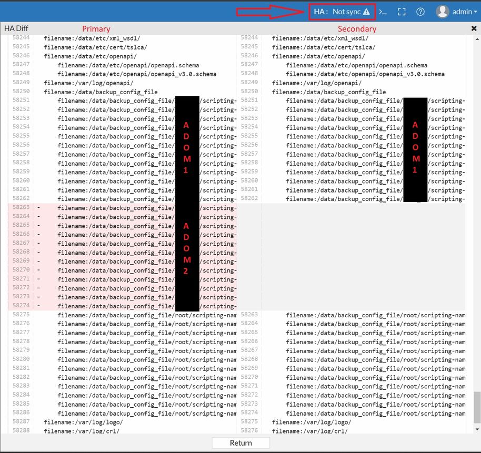Click Secondary line 58274 root scripting
Screen dimensions: 481x453
point(375,414)
